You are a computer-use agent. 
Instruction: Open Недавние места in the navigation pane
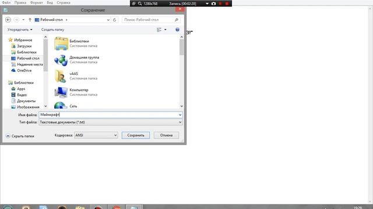tap(30, 64)
